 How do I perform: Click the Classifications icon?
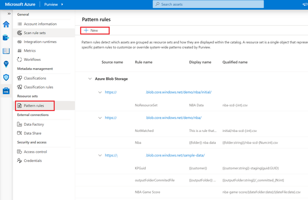point(19,78)
